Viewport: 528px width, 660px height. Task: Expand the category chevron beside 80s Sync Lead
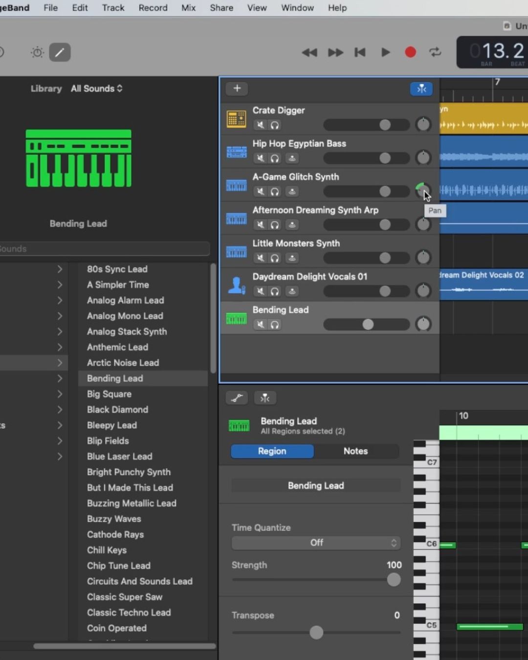click(x=60, y=269)
